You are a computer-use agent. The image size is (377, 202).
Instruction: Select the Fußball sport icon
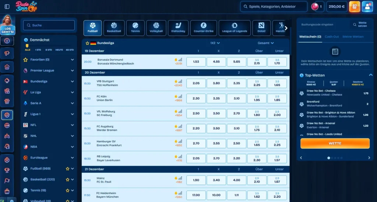[92, 28]
